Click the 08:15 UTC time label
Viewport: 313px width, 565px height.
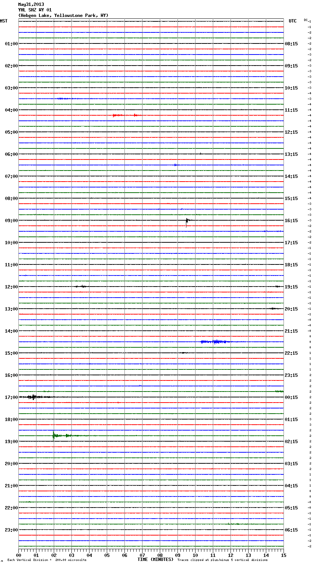pyautogui.click(x=291, y=44)
